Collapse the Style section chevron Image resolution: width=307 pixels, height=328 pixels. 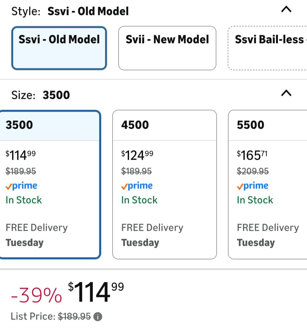pos(286,10)
